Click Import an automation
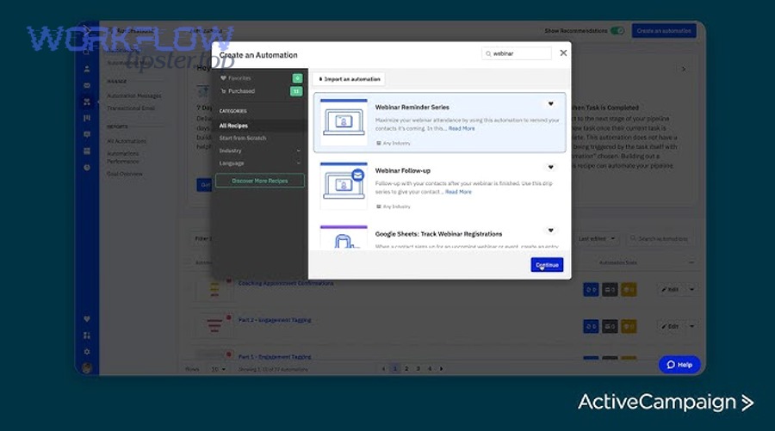 pos(350,79)
